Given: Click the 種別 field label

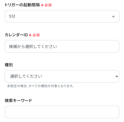Looking at the screenshot, I should click(9, 65).
